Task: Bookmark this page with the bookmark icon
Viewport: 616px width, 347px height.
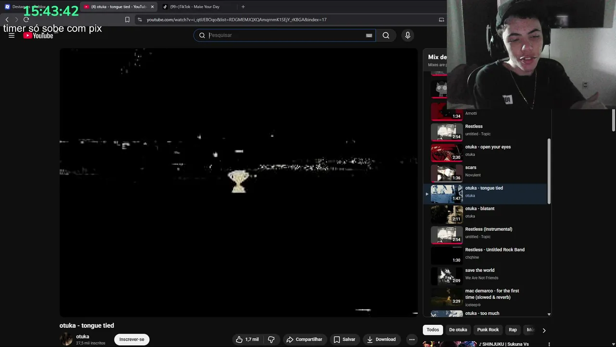Action: tap(127, 20)
